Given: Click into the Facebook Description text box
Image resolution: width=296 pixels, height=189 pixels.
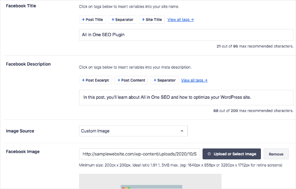Looking at the screenshot, I should click(186, 97).
